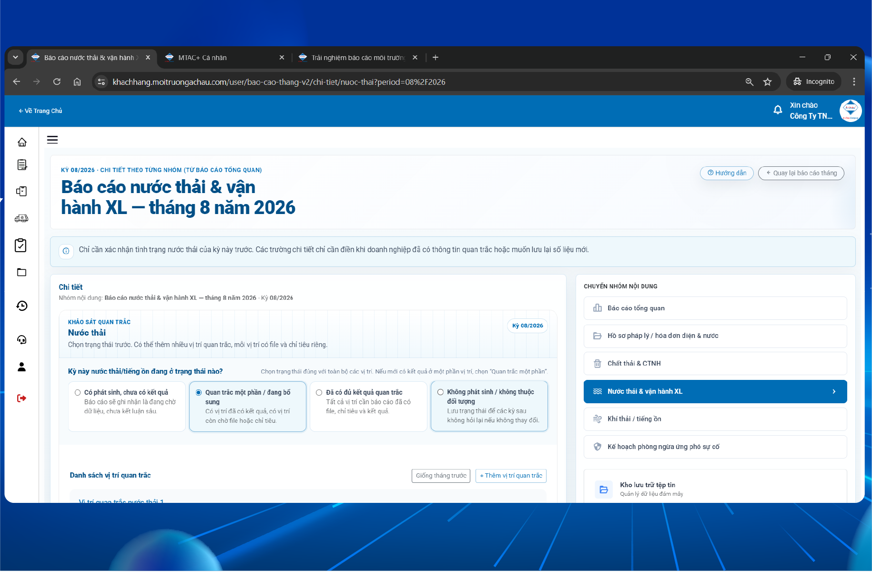Click the company avatar logo
This screenshot has height=572, width=872.
pos(851,111)
